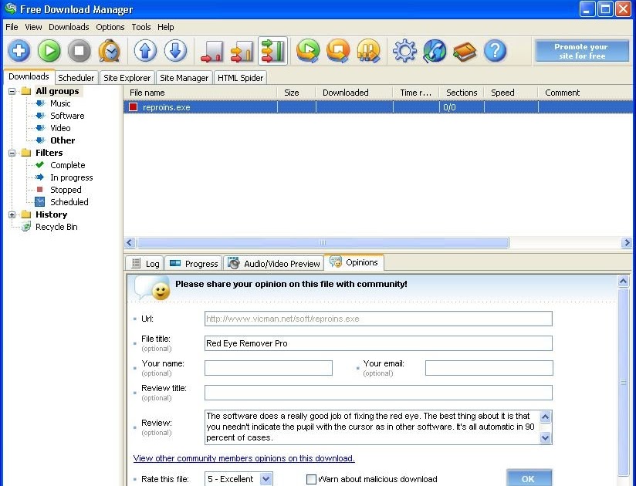This screenshot has width=636, height=486.
Task: Click green Start all downloads icon
Action: pyautogui.click(x=308, y=51)
